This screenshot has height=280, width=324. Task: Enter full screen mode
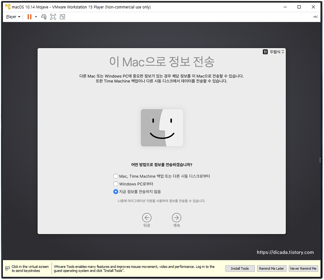(53, 17)
